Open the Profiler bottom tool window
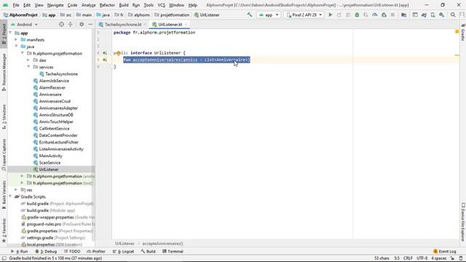 [x=96, y=251]
